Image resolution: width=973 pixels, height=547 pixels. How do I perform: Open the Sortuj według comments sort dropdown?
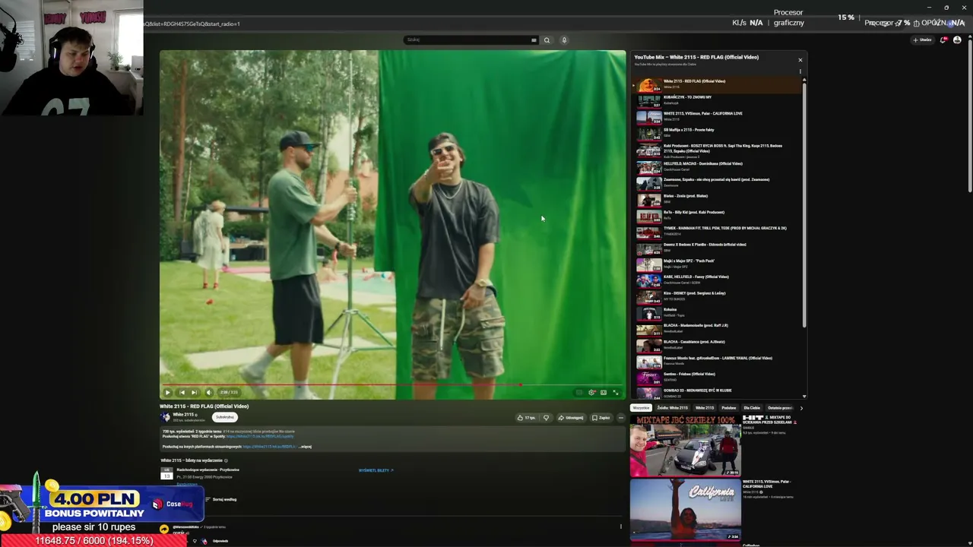(221, 499)
